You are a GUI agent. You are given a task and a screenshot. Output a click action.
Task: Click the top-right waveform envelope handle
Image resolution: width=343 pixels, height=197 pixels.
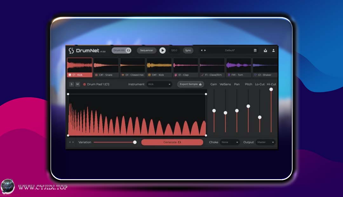[x=206, y=94]
